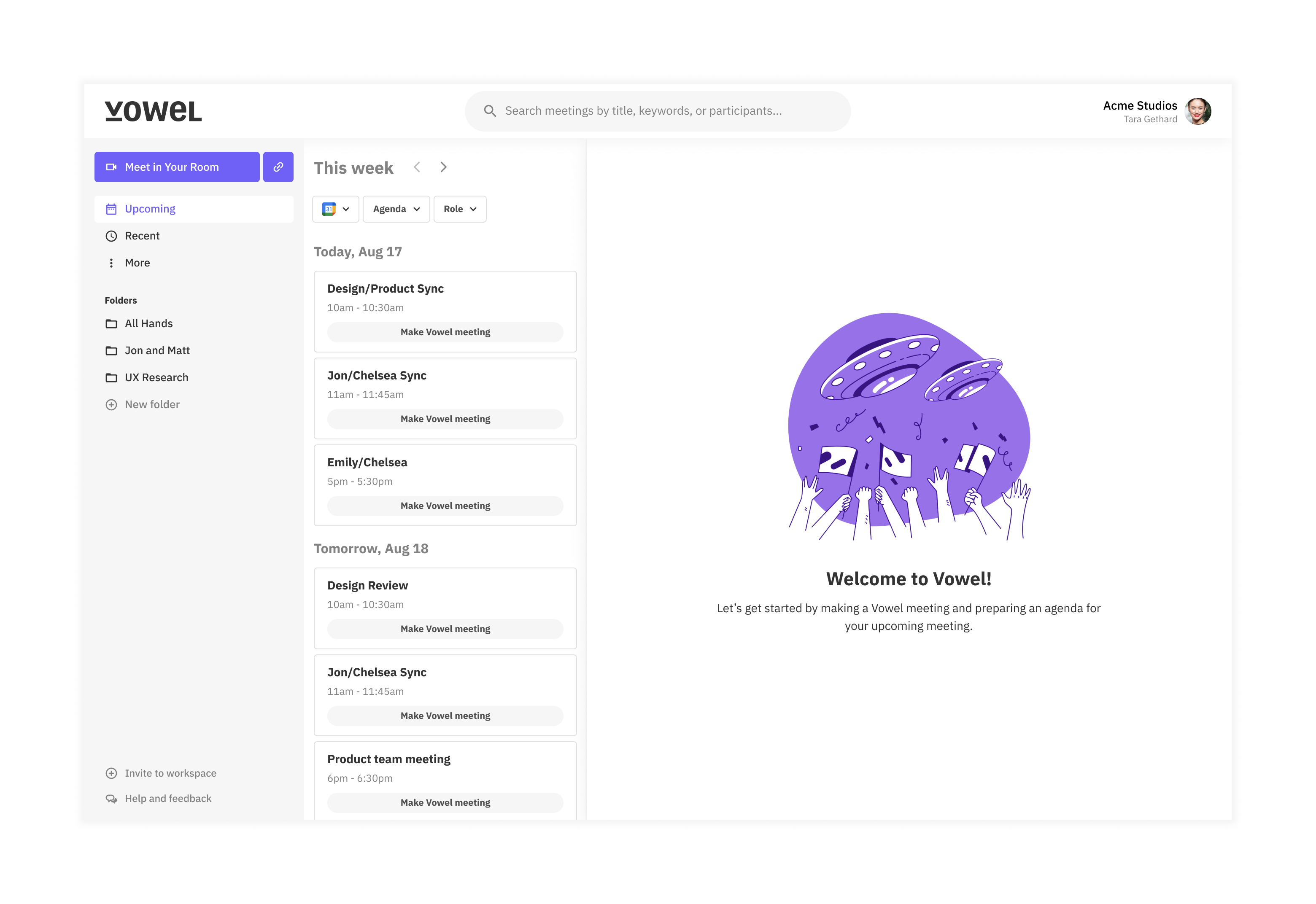Click Invite to workspace
Viewport: 1316px width, 904px height.
click(x=170, y=773)
